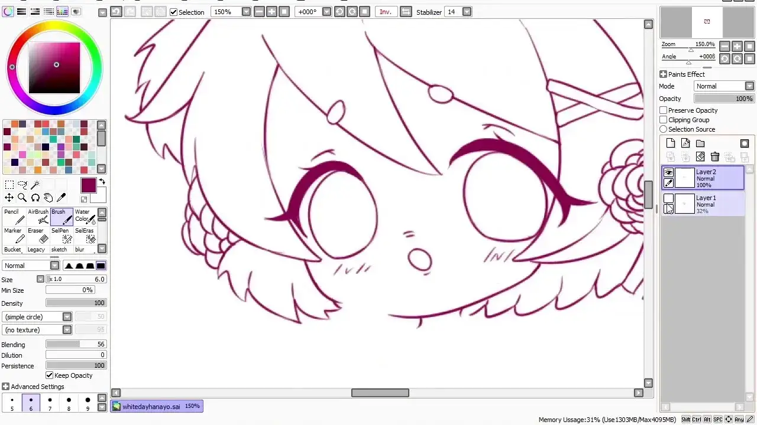Create a new layer folder

pyautogui.click(x=700, y=143)
